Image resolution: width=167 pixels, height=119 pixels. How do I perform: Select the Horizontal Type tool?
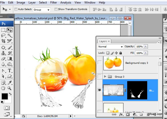tap(10, 71)
